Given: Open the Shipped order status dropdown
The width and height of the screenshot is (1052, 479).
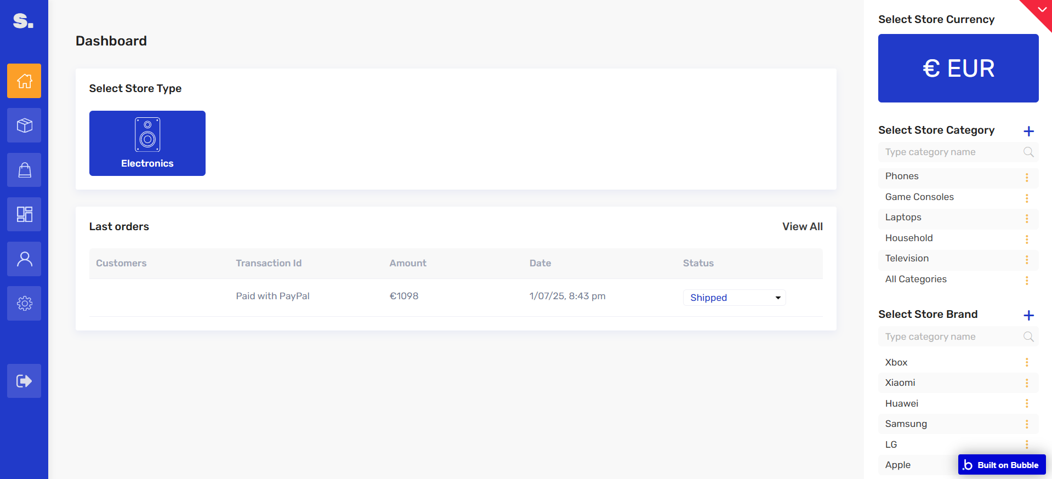Looking at the screenshot, I should tap(734, 298).
